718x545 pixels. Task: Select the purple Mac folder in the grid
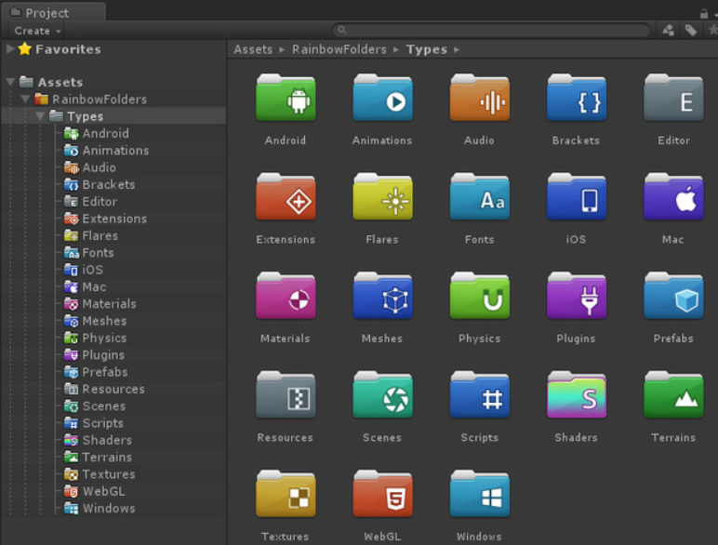(673, 196)
